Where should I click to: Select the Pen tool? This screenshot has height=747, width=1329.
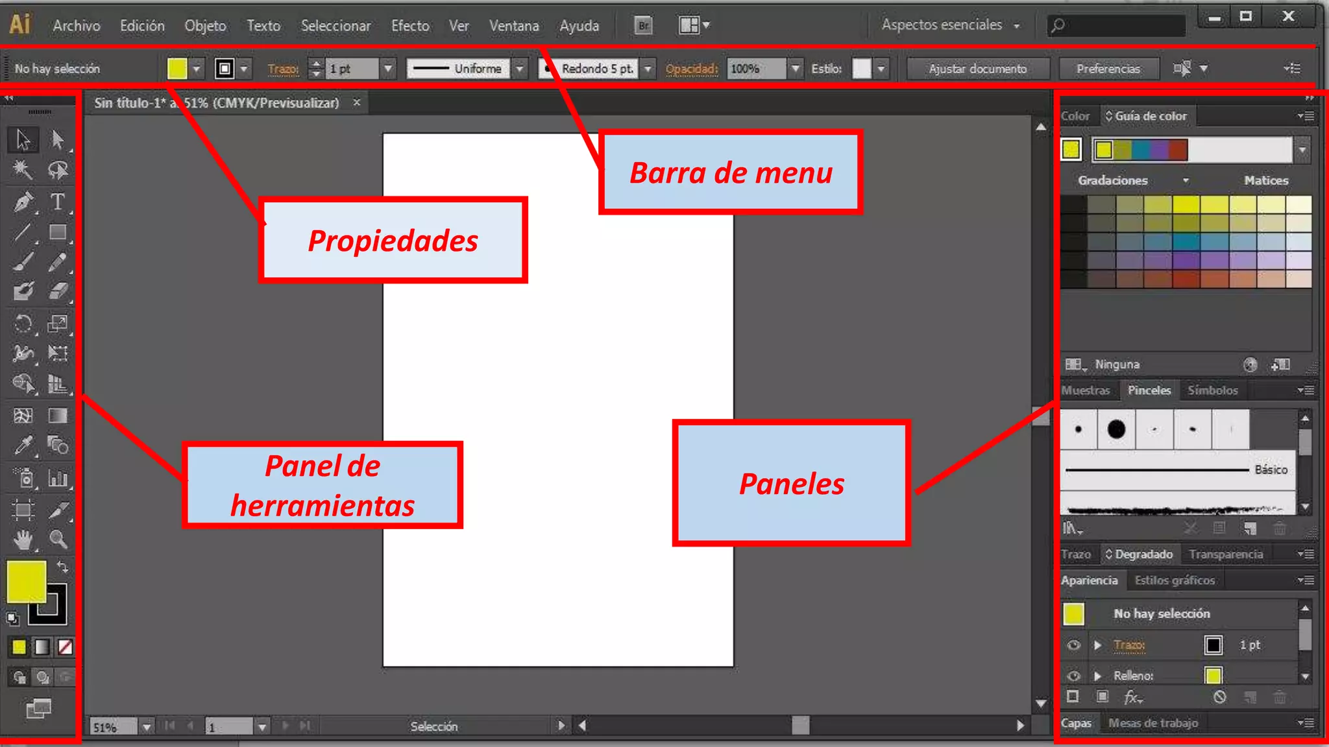point(23,202)
